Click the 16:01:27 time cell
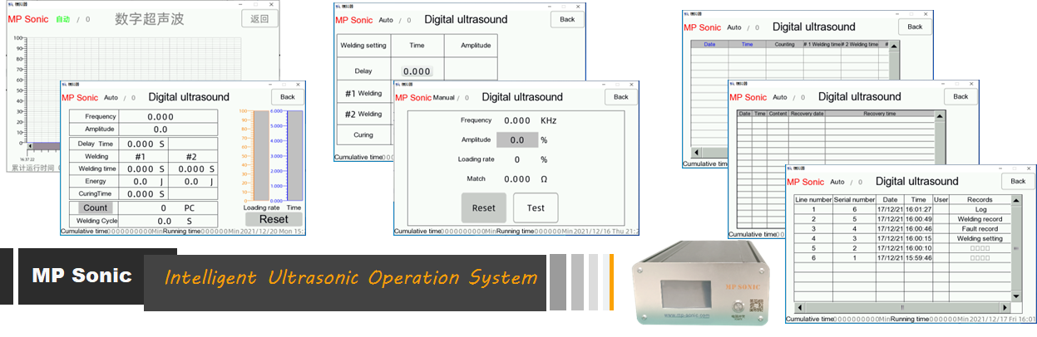The width and height of the screenshot is (1037, 337). click(919, 209)
